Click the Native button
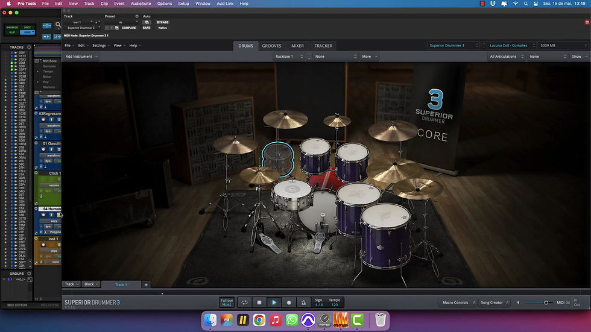 162,28
